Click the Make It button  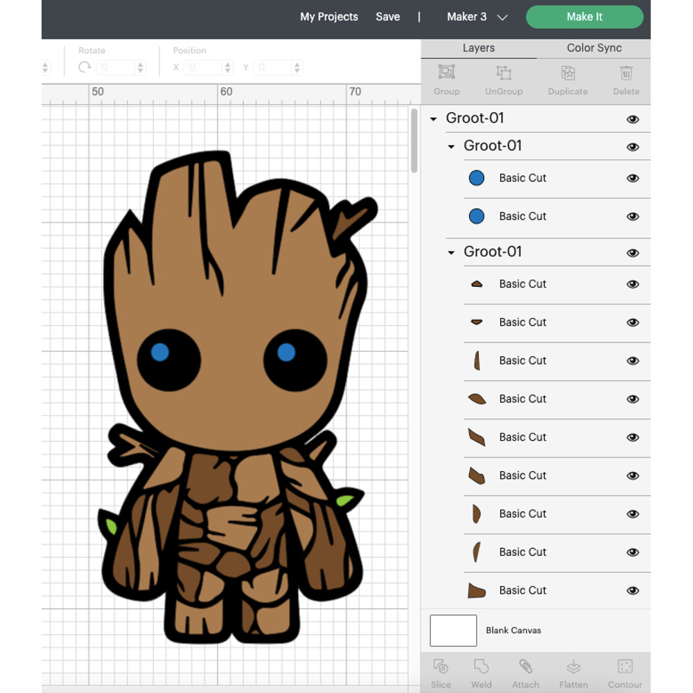pyautogui.click(x=584, y=17)
